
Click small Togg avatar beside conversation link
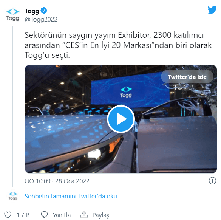click(13, 196)
